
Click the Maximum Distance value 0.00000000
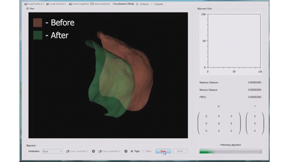[254, 82]
